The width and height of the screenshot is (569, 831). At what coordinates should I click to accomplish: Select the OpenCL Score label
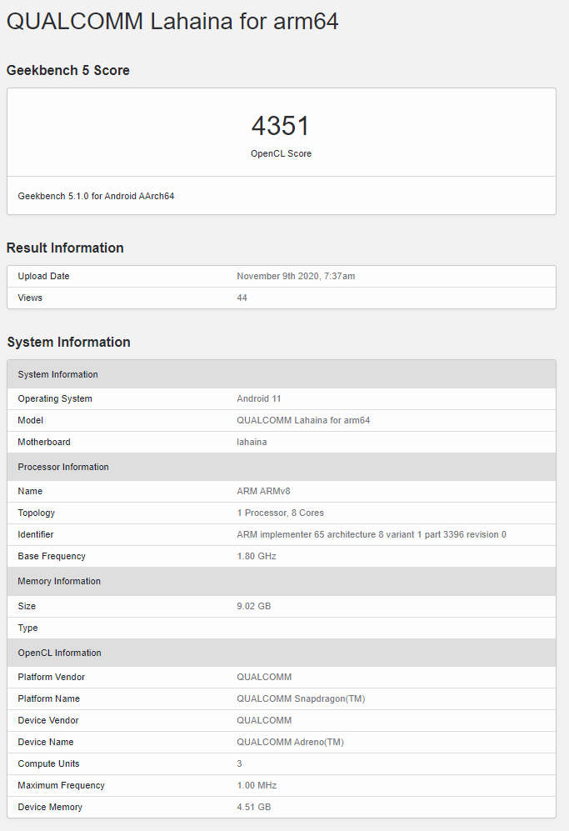pos(281,153)
